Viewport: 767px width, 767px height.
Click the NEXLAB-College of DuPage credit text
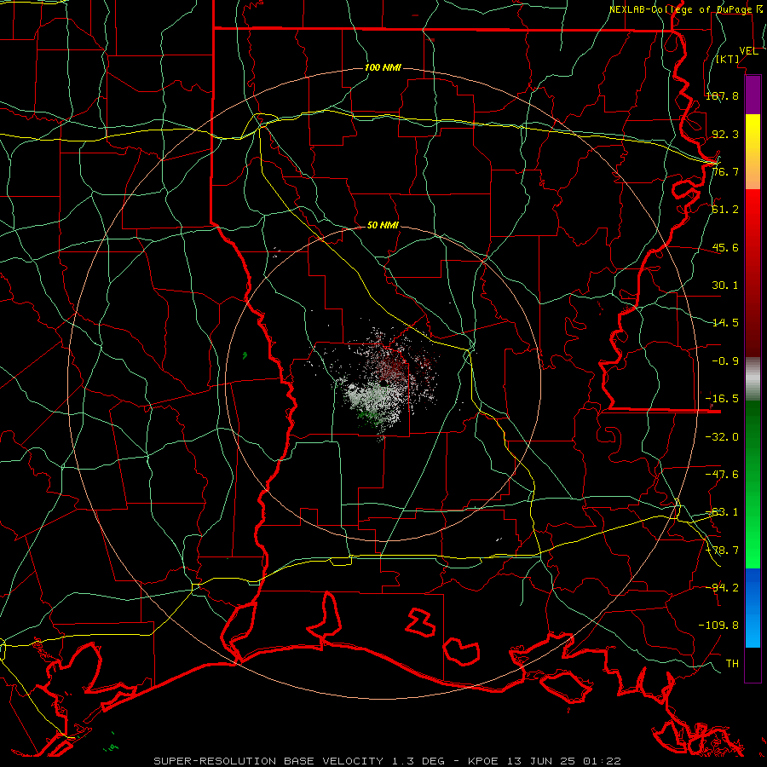coord(682,9)
